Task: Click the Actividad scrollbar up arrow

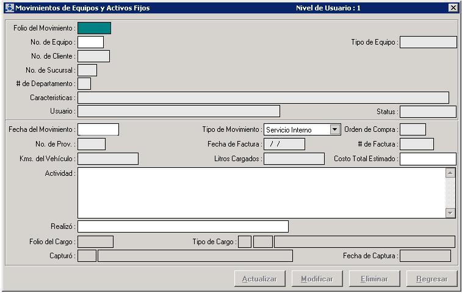Action: pyautogui.click(x=450, y=173)
